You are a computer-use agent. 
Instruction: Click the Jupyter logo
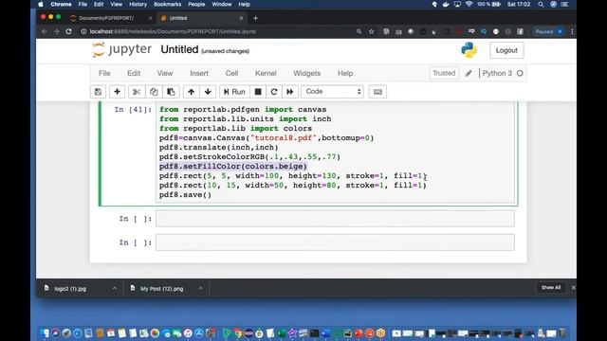tap(122, 49)
